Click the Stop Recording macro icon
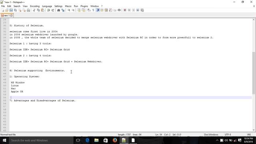 [x=129, y=10]
